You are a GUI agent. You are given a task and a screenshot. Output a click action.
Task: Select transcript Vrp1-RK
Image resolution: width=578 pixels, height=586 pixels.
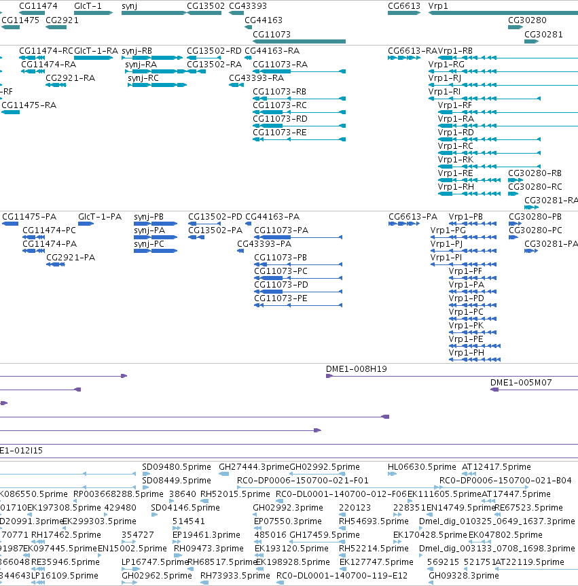(x=456, y=160)
